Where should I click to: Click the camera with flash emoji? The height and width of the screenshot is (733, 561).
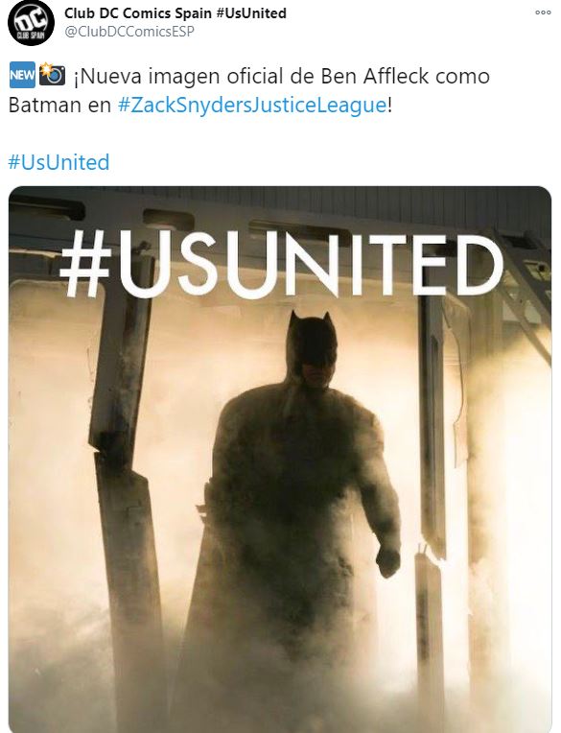[52, 75]
